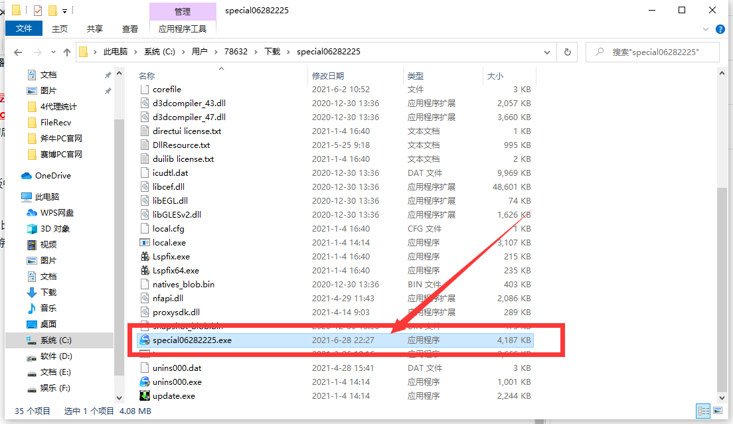The width and height of the screenshot is (733, 424).
Task: Switch to details view in status bar
Action: pyautogui.click(x=702, y=411)
